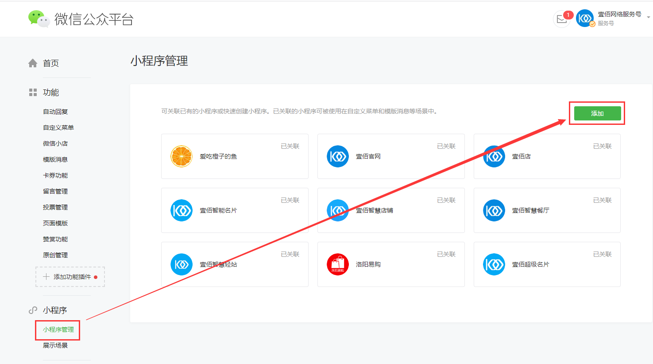Open the 壹佰超级名片 card name

(x=531, y=264)
